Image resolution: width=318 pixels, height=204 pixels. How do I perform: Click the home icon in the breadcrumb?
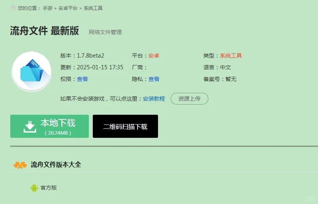point(13,8)
